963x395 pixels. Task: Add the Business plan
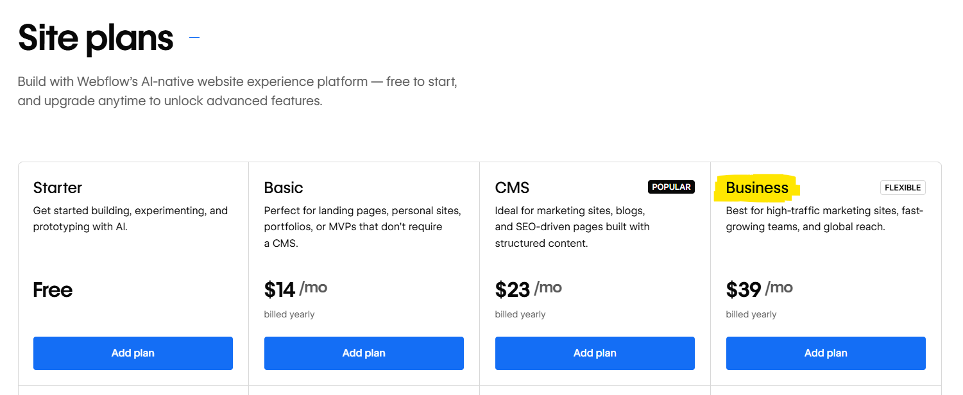[x=826, y=353]
